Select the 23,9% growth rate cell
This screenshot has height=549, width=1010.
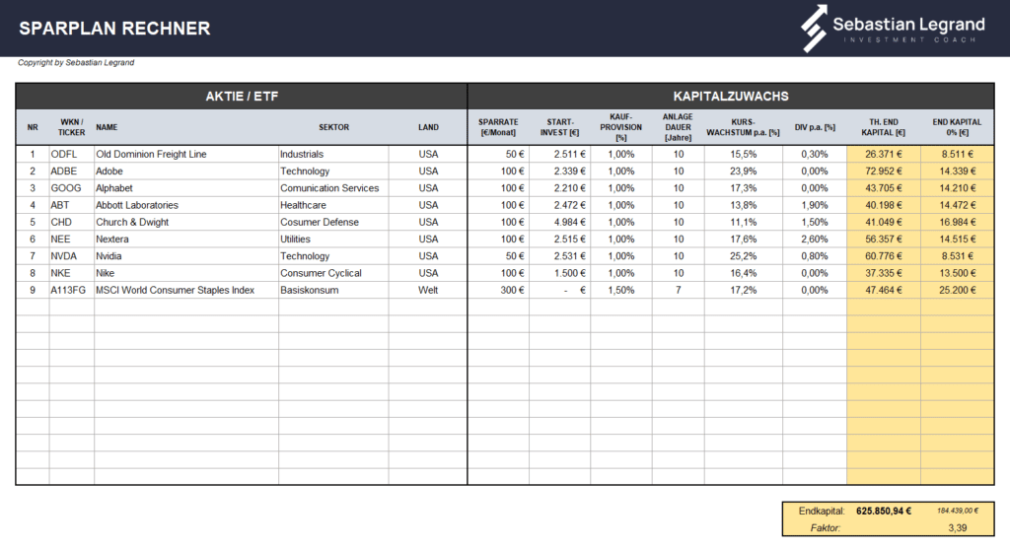(x=744, y=172)
